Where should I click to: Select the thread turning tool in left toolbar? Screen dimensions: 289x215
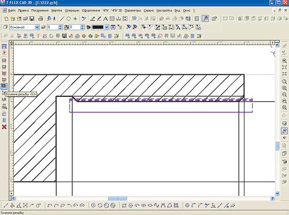coord(4,86)
